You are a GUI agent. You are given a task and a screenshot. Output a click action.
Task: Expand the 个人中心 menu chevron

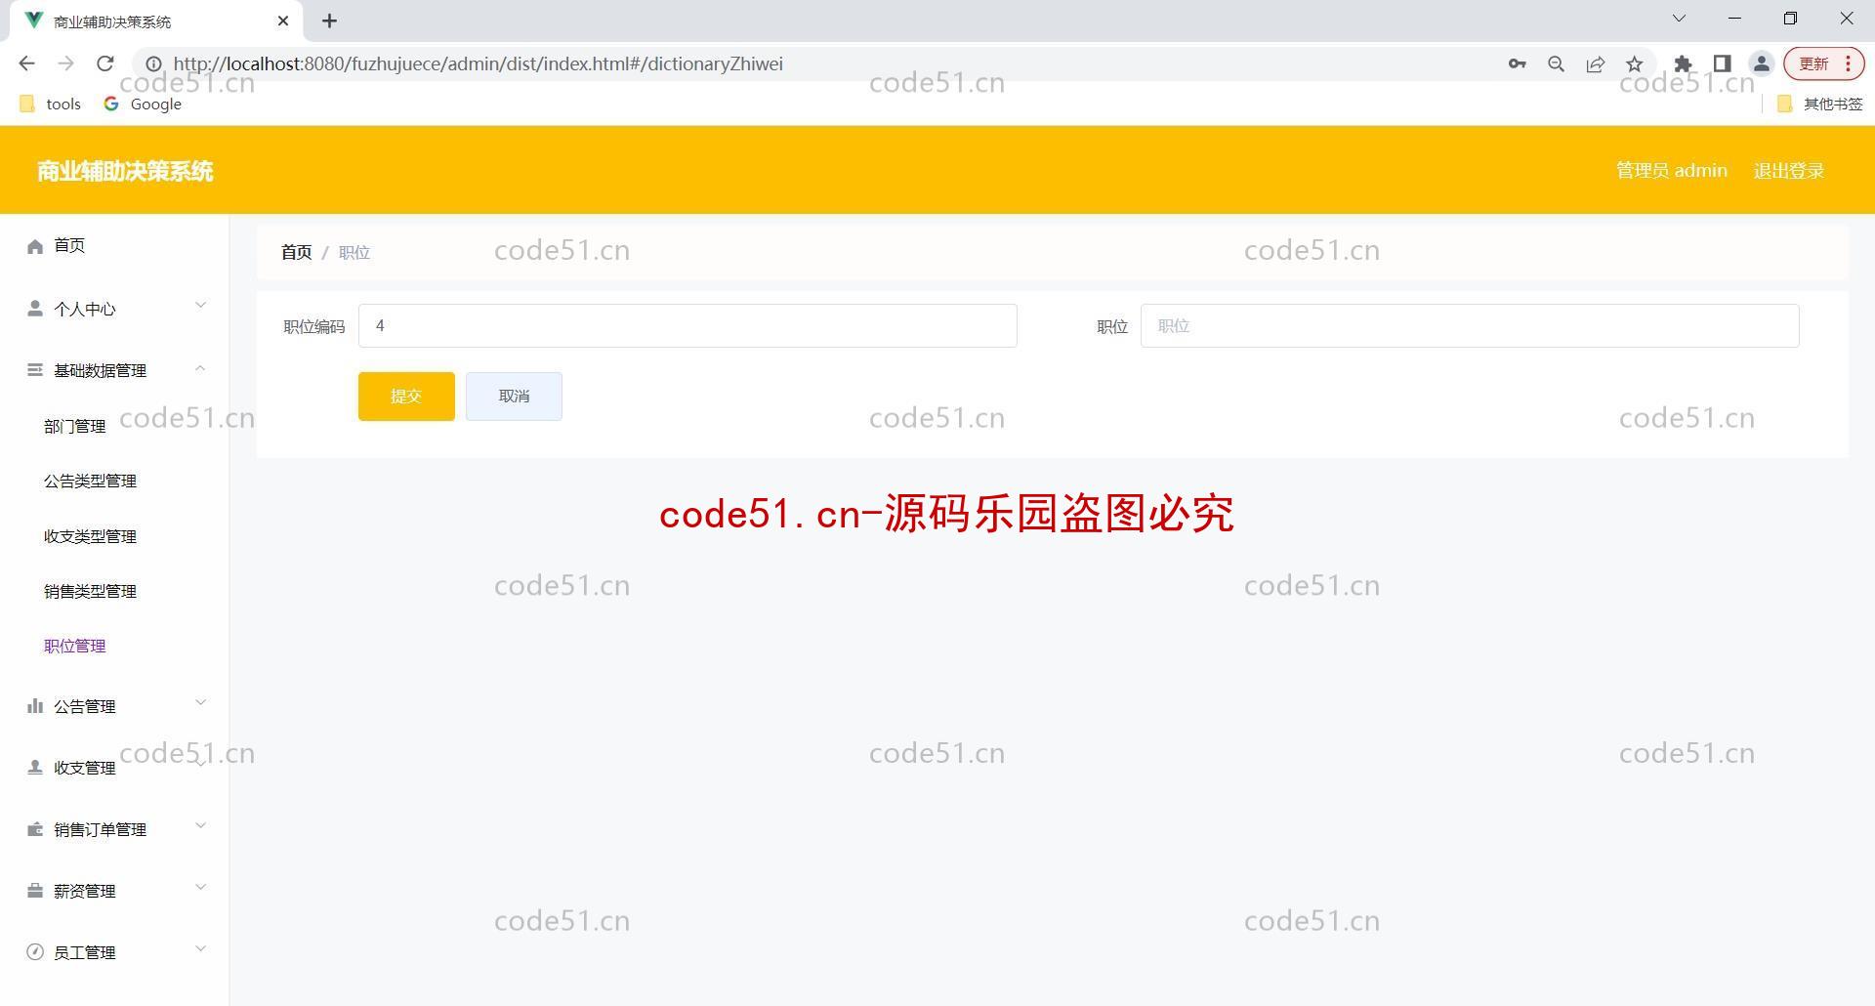[200, 306]
